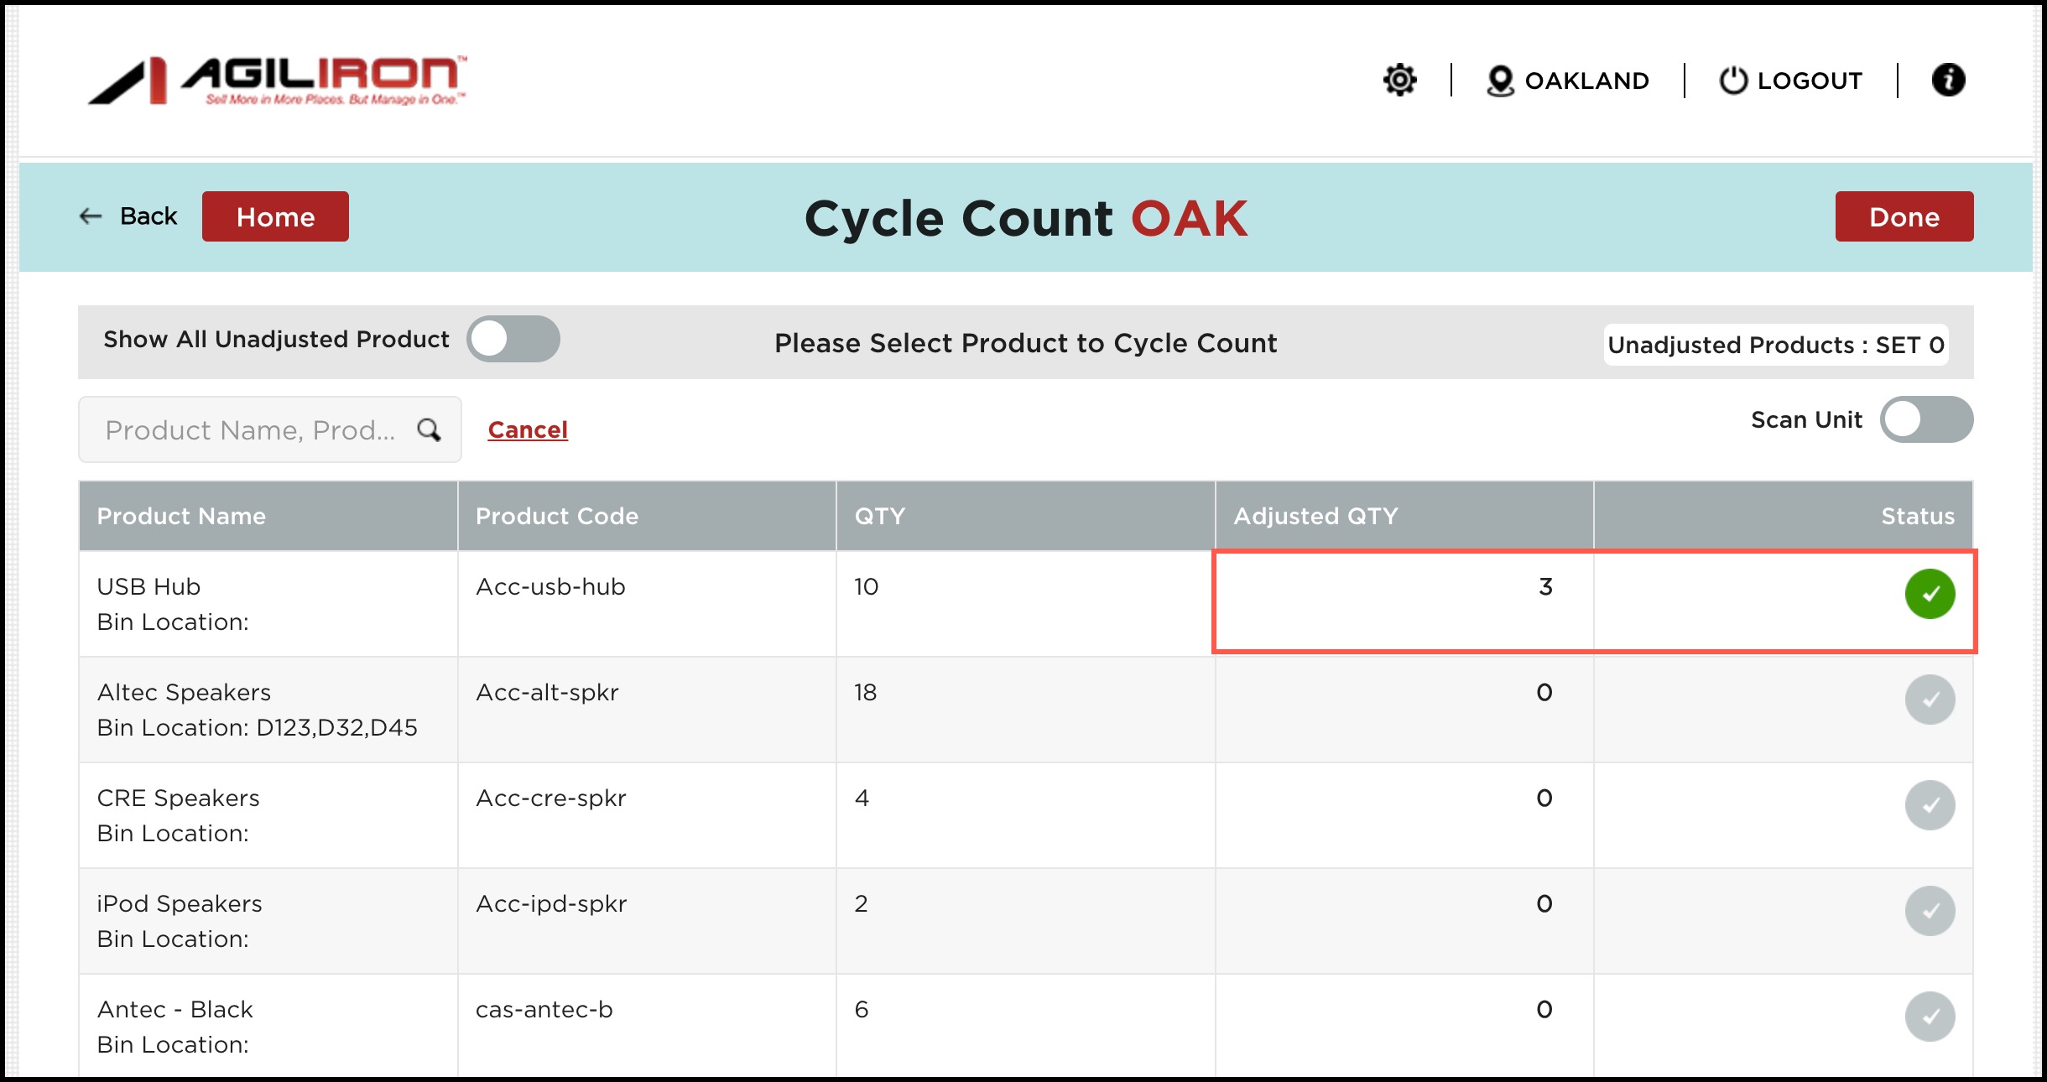Click gray status check for Antec - Black
2047x1082 pixels.
(x=1930, y=1017)
